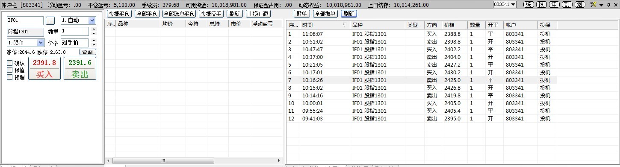Image resolution: width=620 pixels, height=167 pixels.
Task: Click the 查询 query button
Action: [88, 52]
